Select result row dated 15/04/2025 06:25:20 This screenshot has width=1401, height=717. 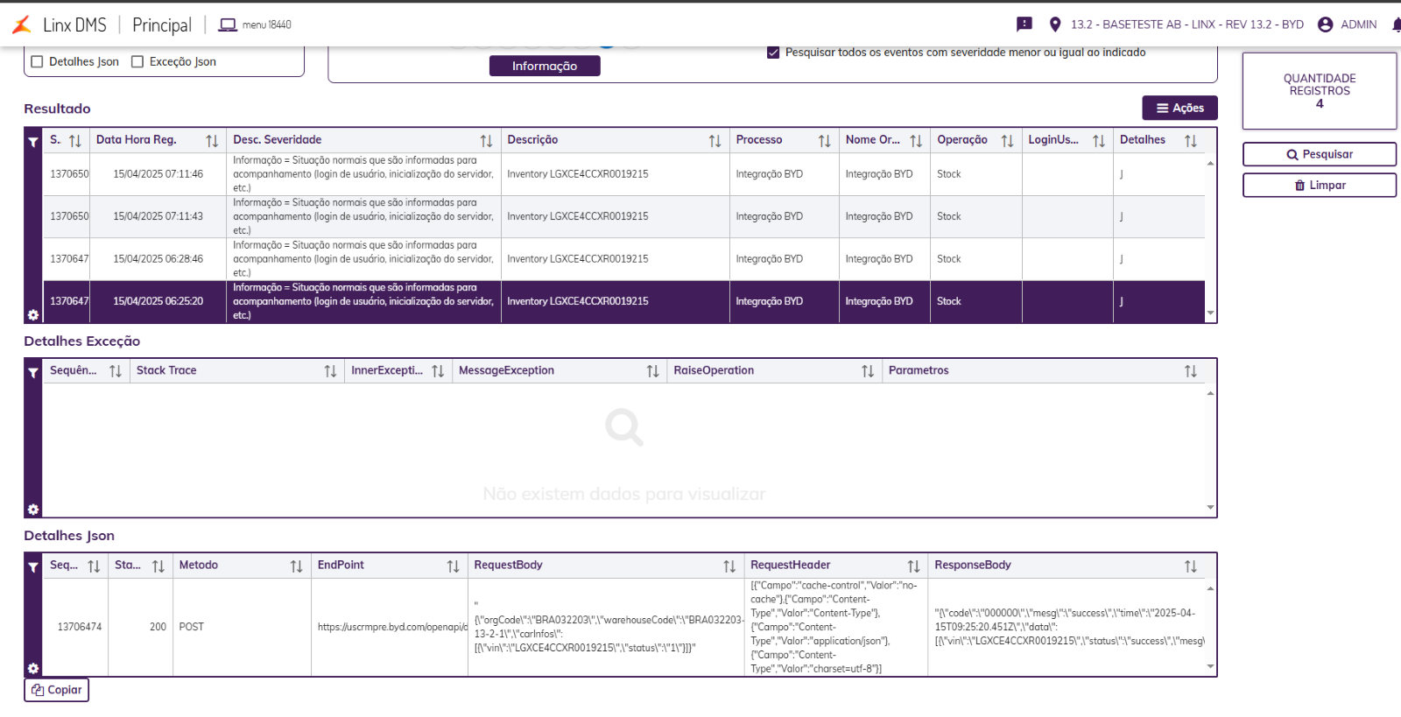coord(624,301)
